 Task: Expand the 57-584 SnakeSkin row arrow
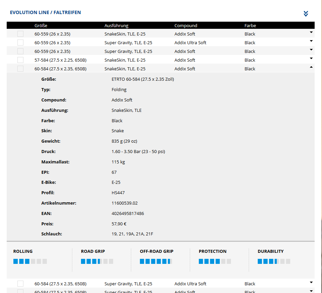[x=311, y=59]
